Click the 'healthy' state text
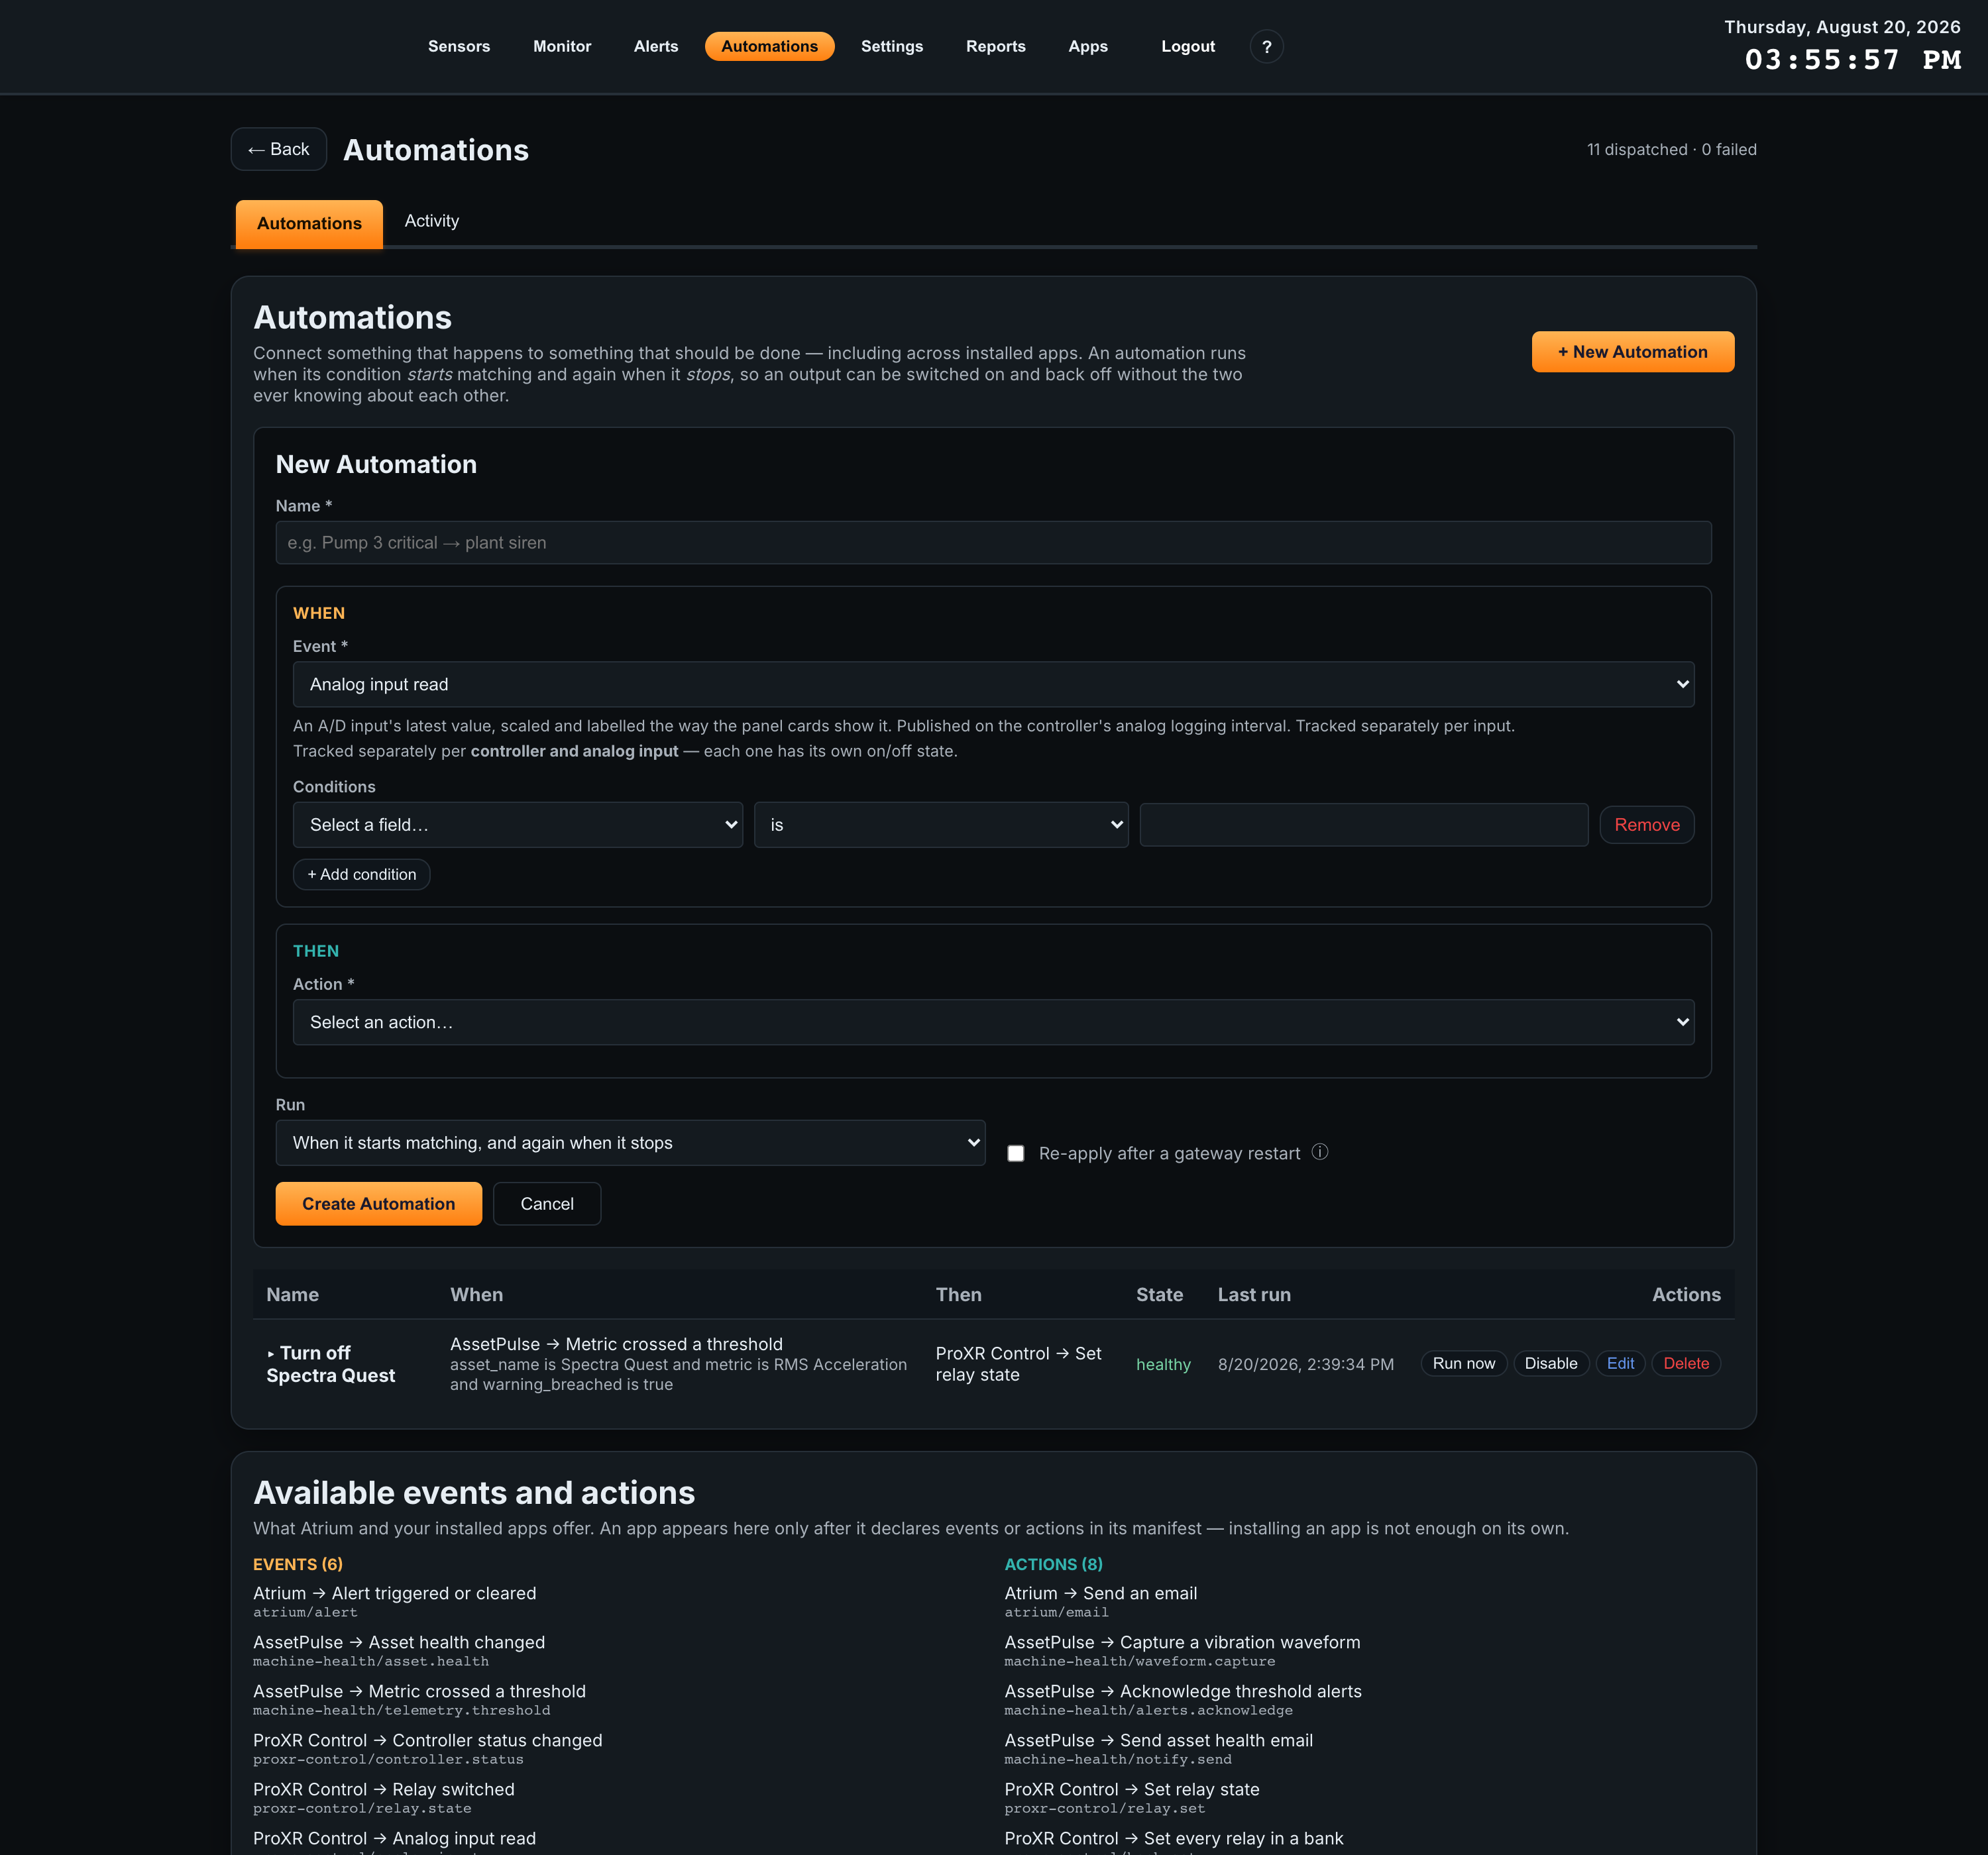Image resolution: width=1988 pixels, height=1855 pixels. pos(1163,1364)
